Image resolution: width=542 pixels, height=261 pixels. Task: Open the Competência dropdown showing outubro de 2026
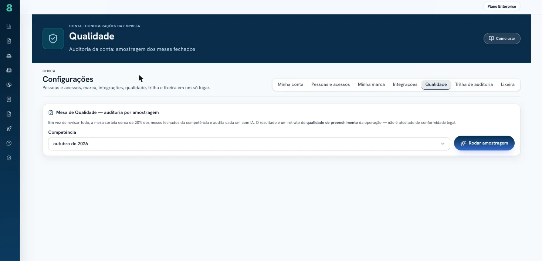click(x=249, y=144)
